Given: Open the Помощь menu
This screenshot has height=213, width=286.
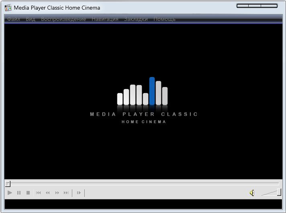Looking at the screenshot, I should click(165, 19).
